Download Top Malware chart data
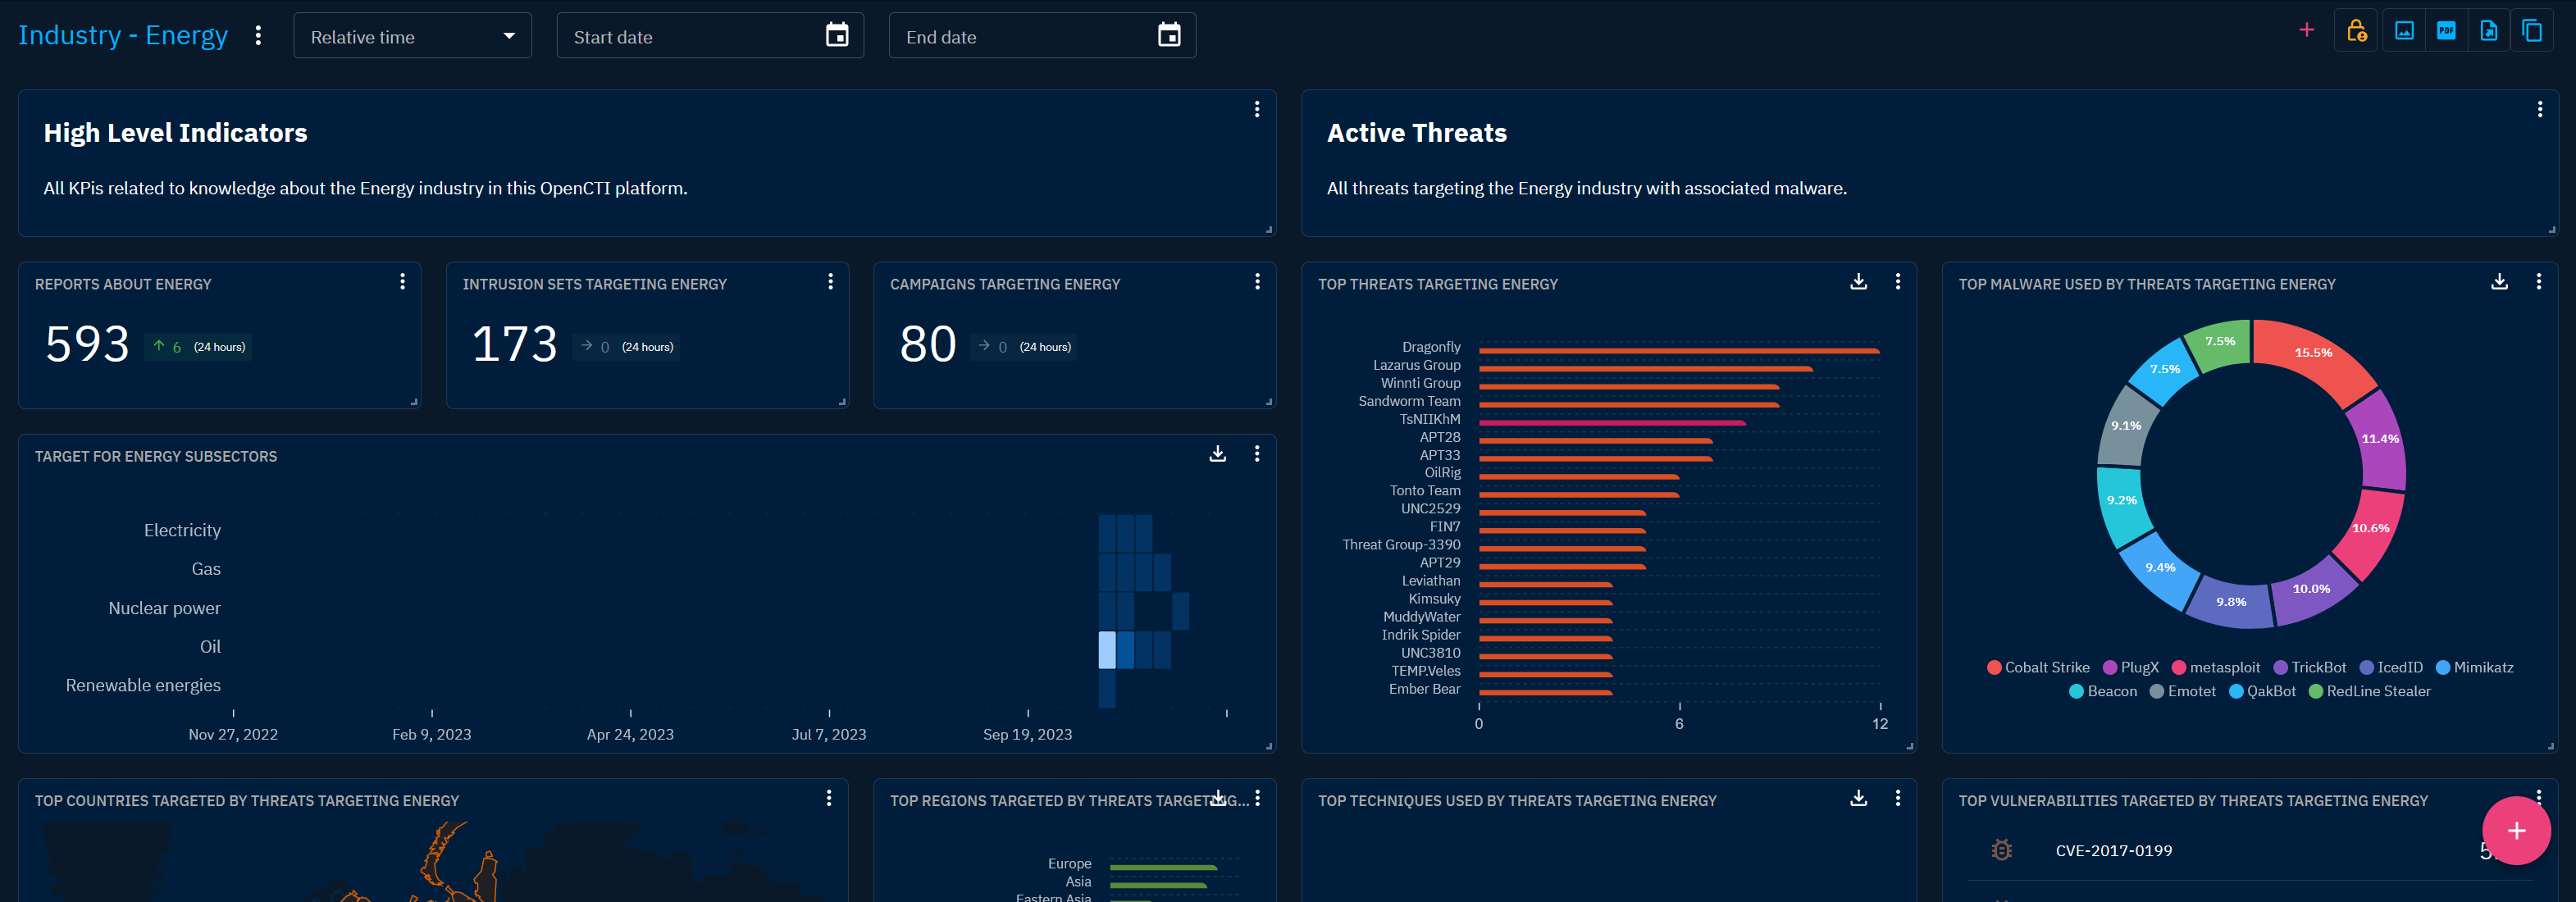 click(x=2499, y=282)
